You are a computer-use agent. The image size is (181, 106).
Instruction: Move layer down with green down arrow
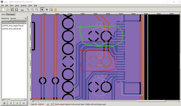point(11,103)
